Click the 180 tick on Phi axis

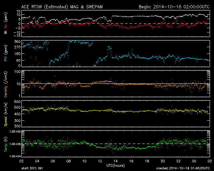click(17, 54)
